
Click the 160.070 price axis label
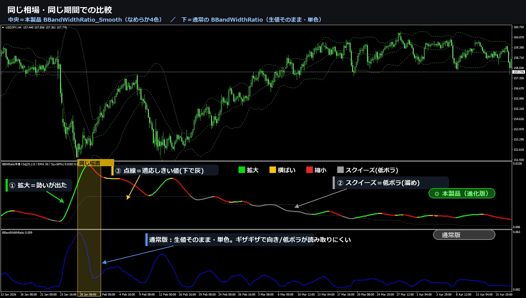tap(519, 37)
